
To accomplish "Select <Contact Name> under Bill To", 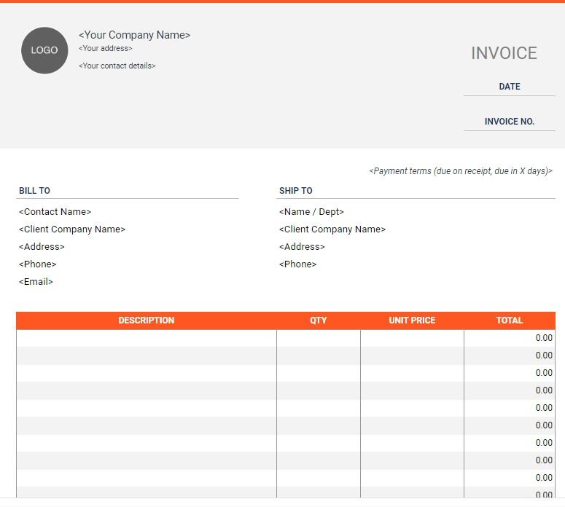I will 55,212.
